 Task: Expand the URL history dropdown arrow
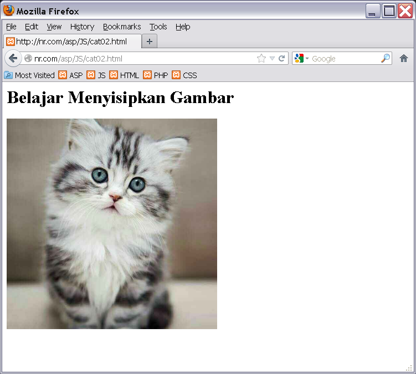272,58
